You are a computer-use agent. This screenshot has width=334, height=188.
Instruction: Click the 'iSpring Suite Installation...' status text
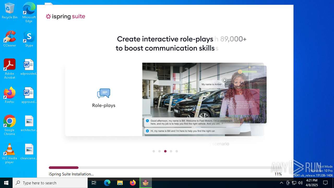[71, 174]
